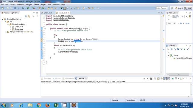Open Package Explorer View Menu triangle
The width and height of the screenshot is (193, 108).
tap(37, 16)
